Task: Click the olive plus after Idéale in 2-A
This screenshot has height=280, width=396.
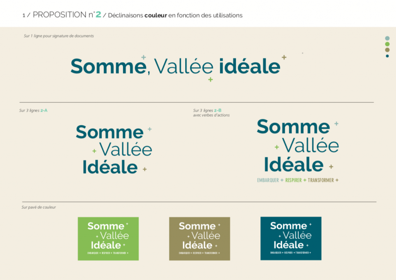Action: [145, 169]
